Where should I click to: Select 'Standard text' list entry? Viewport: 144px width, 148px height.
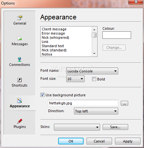click(53, 46)
